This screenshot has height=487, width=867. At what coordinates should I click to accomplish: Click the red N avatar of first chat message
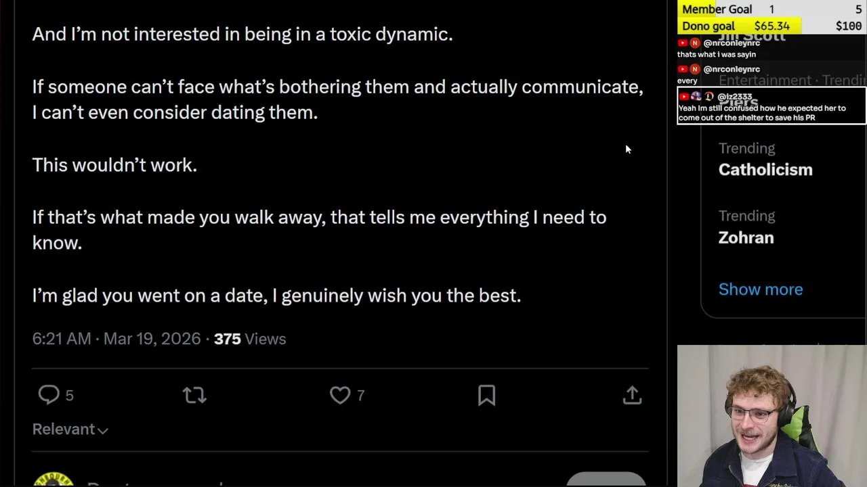(x=695, y=43)
